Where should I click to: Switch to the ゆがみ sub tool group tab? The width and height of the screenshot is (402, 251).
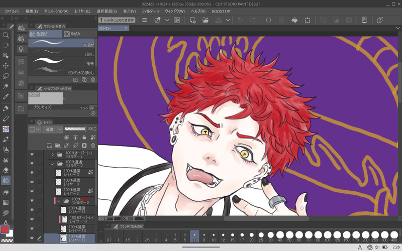click(80, 34)
